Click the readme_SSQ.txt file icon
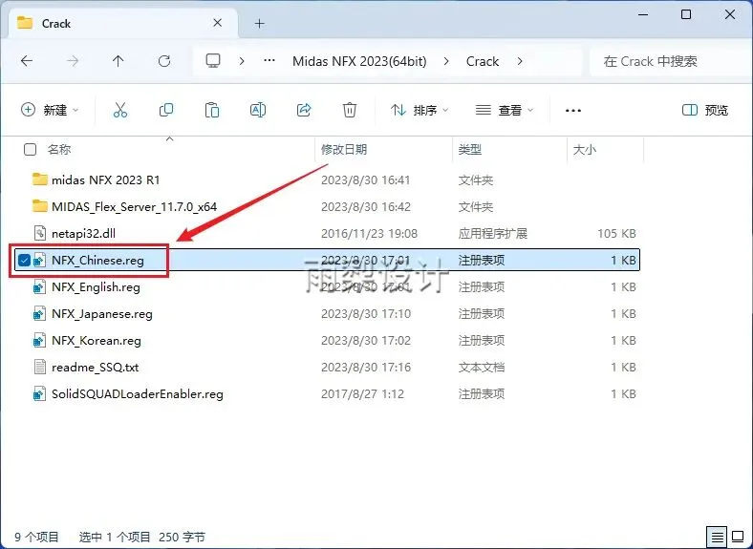This screenshot has height=549, width=753. tap(39, 368)
